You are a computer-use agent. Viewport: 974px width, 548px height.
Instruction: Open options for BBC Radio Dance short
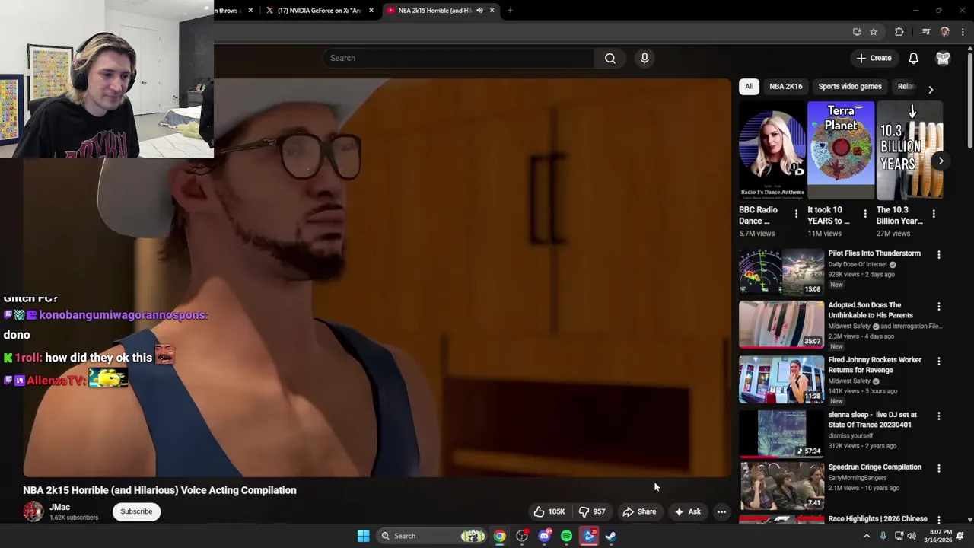coord(796,214)
